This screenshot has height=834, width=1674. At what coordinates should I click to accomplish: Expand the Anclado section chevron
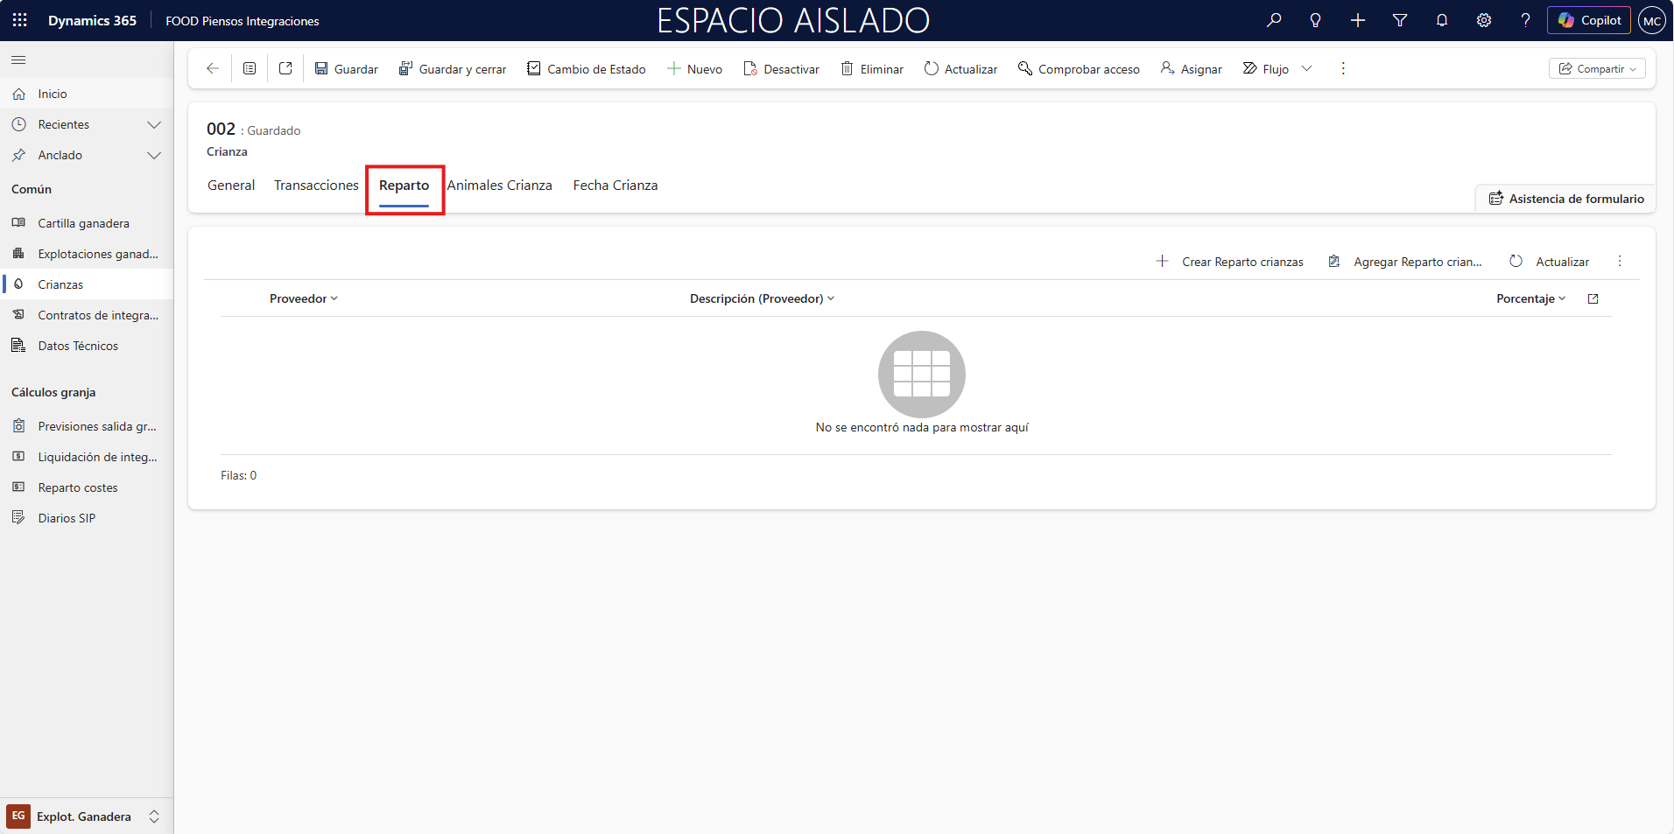coord(154,156)
